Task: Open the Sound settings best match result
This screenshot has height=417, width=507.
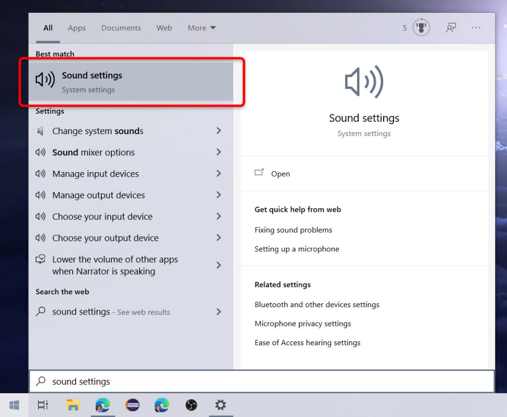Action: [131, 82]
